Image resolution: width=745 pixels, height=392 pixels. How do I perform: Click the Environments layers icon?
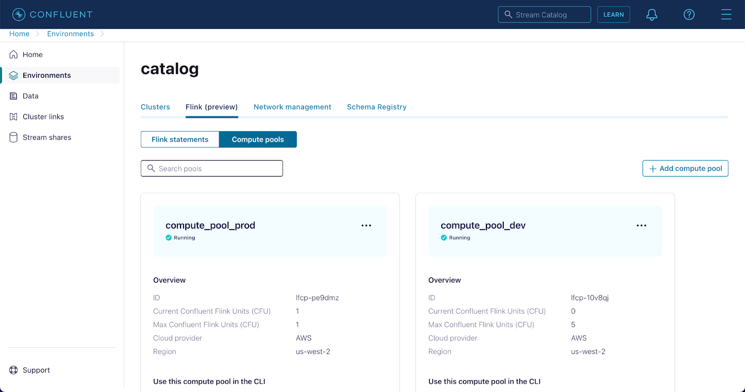pyautogui.click(x=14, y=75)
